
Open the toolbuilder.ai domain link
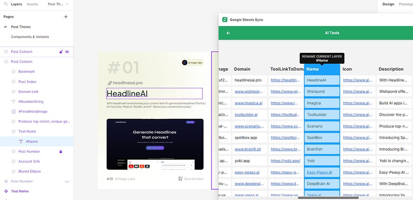coord(246,115)
